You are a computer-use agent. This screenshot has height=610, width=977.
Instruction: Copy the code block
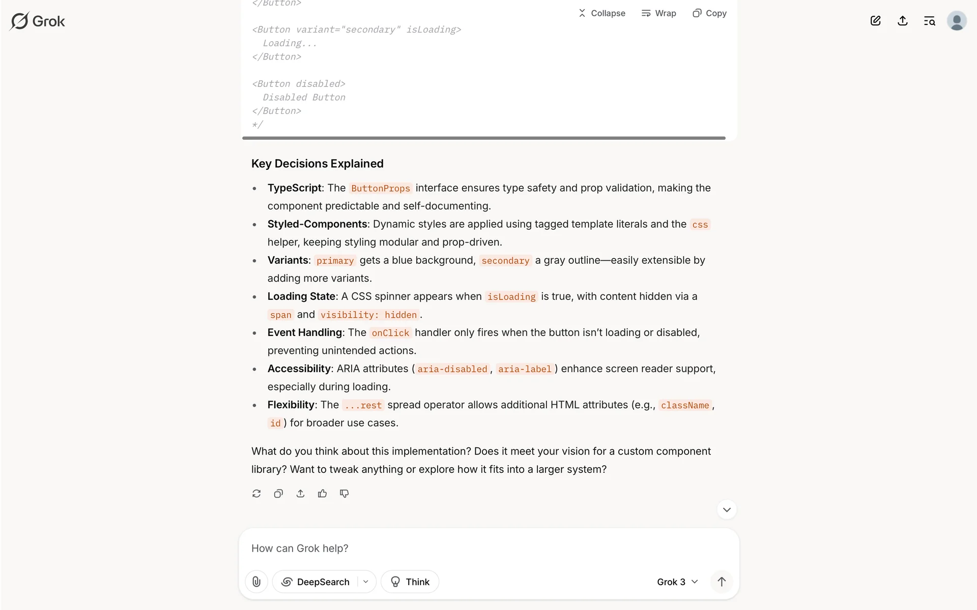pos(709,13)
